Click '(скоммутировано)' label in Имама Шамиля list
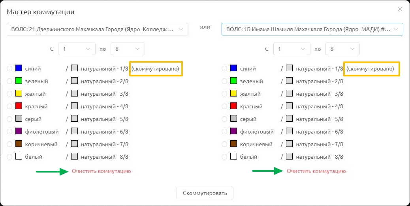 (370, 69)
